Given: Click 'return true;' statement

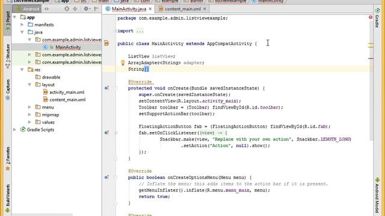Looking at the screenshot, I should (x=154, y=196).
